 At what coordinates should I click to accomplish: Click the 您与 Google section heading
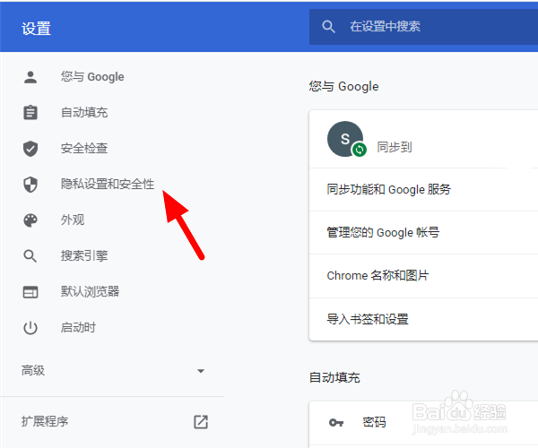click(x=343, y=86)
